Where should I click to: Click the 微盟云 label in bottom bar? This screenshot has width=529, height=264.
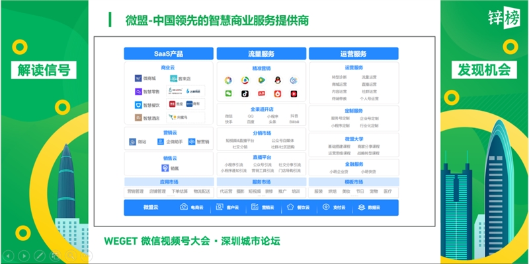tap(151, 207)
